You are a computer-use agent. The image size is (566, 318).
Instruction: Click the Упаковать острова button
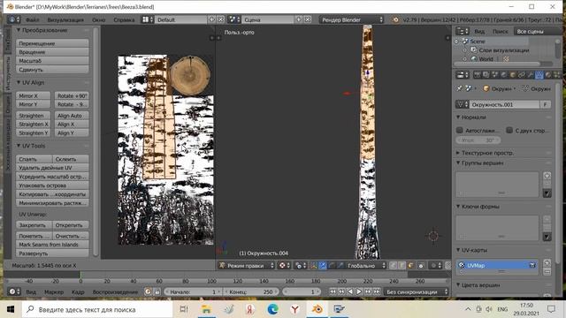coord(52,185)
